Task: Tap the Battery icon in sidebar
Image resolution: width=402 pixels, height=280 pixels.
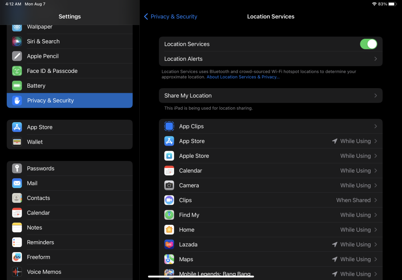Action: click(x=17, y=86)
